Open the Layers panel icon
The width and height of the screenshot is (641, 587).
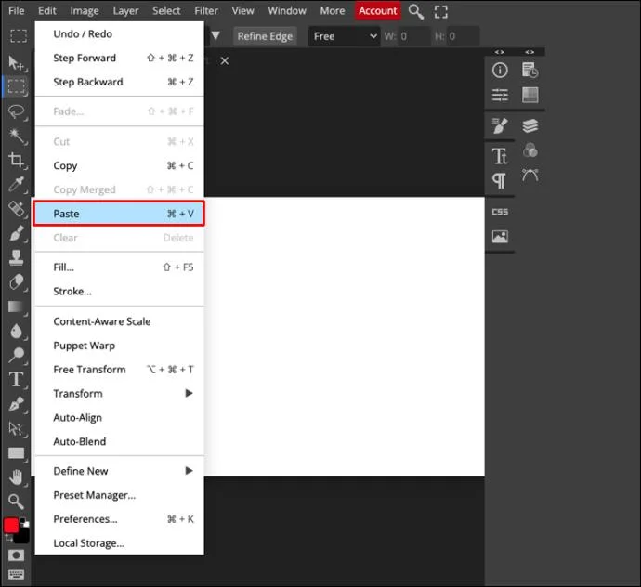(x=530, y=126)
